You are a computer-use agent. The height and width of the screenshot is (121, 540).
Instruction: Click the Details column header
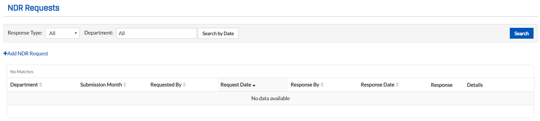point(475,85)
